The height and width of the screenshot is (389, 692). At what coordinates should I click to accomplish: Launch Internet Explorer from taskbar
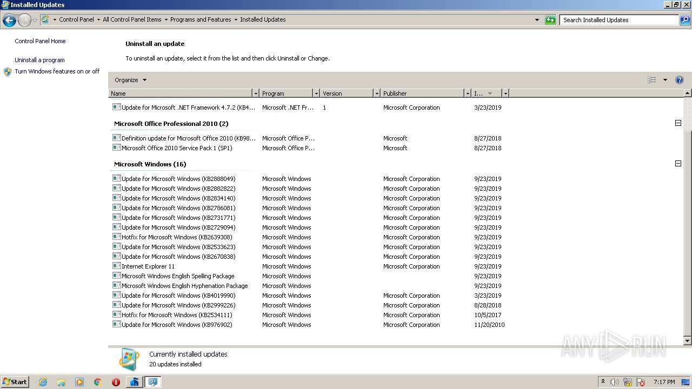tap(43, 382)
